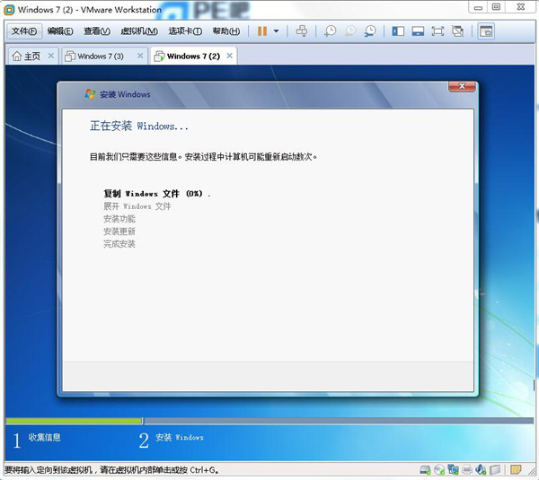Open the 文件(F) menu

24,31
